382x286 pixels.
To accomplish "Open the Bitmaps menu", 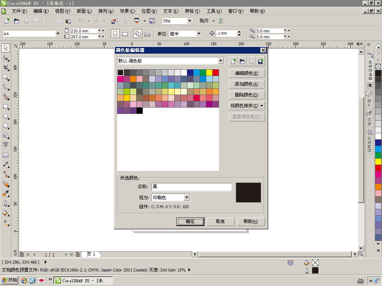I will point(149,11).
